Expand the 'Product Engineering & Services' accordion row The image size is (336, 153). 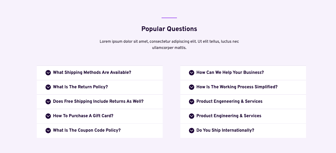(243, 116)
